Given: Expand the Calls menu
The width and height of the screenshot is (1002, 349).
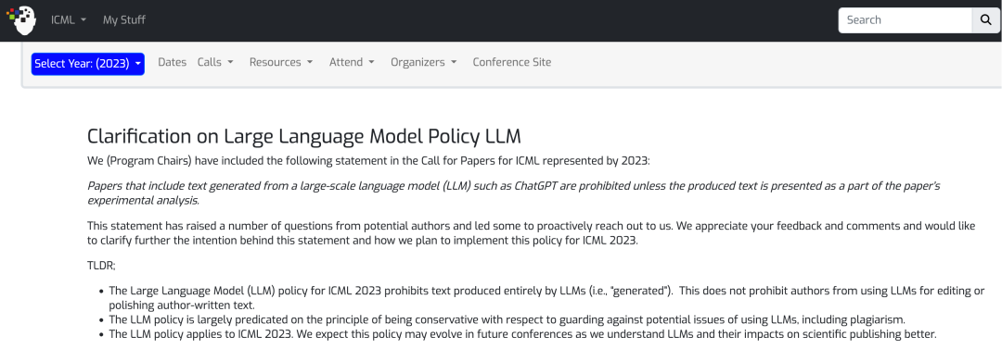Looking at the screenshot, I should coord(215,62).
